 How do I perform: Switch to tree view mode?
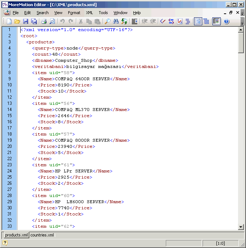(x=206, y=21)
